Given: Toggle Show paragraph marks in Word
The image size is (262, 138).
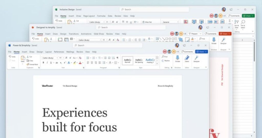Looking at the screenshot, I should pyautogui.click(x=117, y=58).
